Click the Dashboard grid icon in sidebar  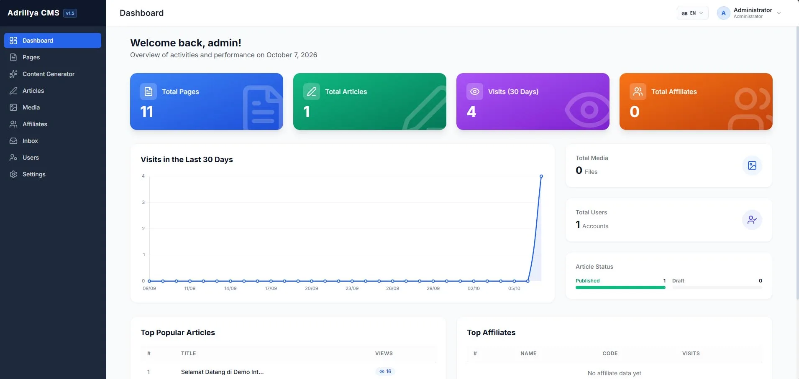pyautogui.click(x=13, y=41)
